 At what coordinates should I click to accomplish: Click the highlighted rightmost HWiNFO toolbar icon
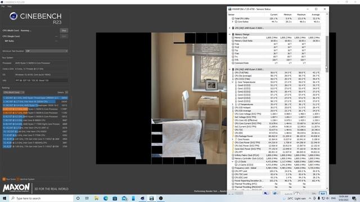click(322, 194)
